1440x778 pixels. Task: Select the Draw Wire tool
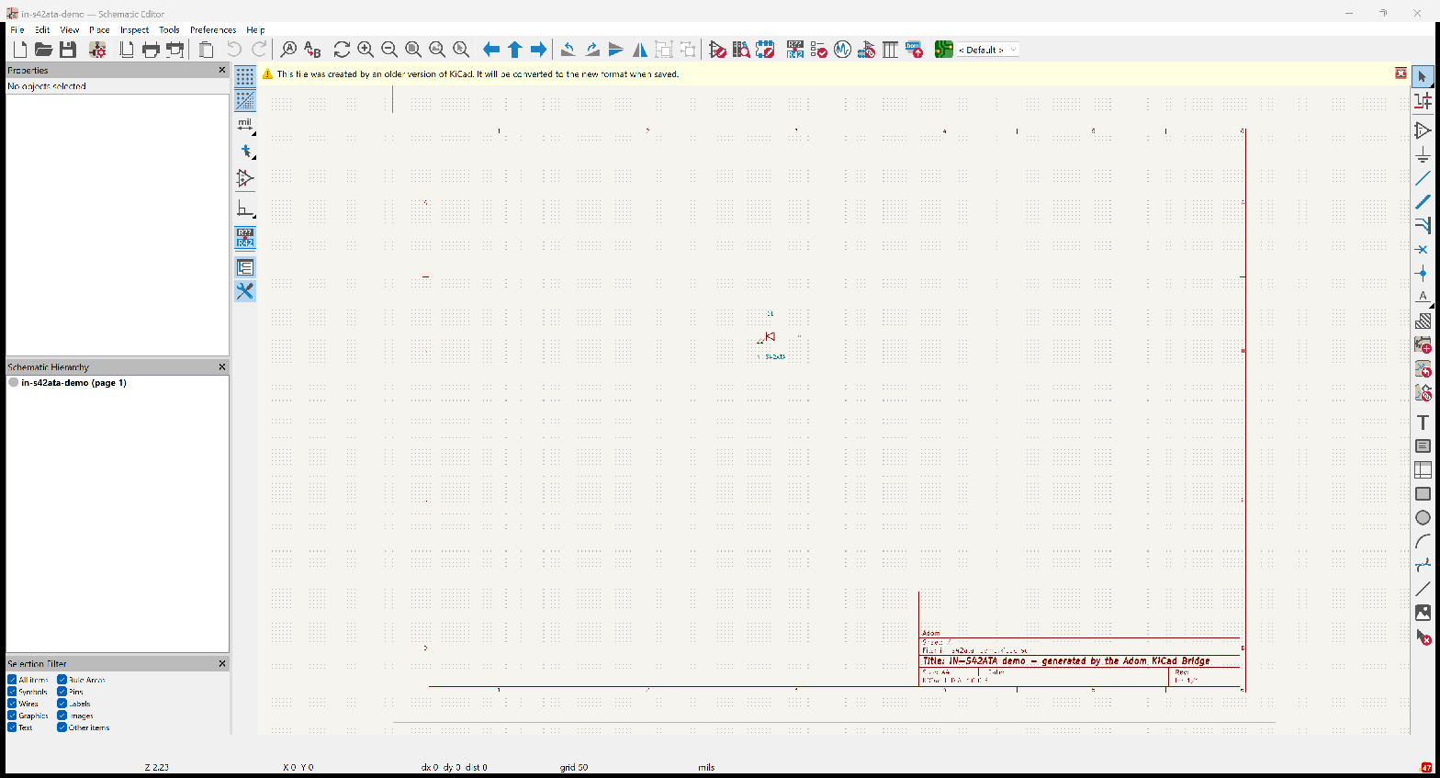point(1423,178)
